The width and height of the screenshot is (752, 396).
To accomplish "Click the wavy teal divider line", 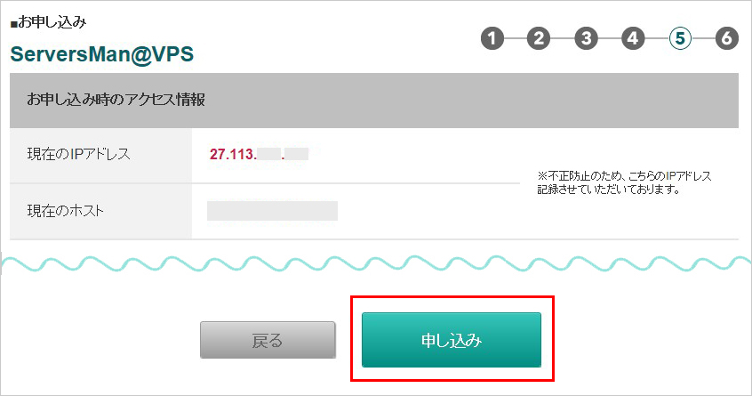I will [375, 264].
